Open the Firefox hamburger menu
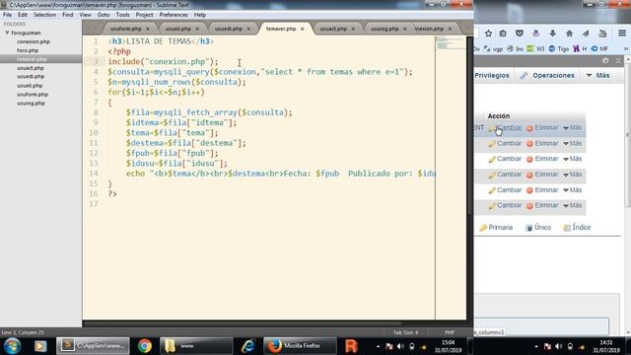Screen dimensions: 631x355 click(x=622, y=33)
